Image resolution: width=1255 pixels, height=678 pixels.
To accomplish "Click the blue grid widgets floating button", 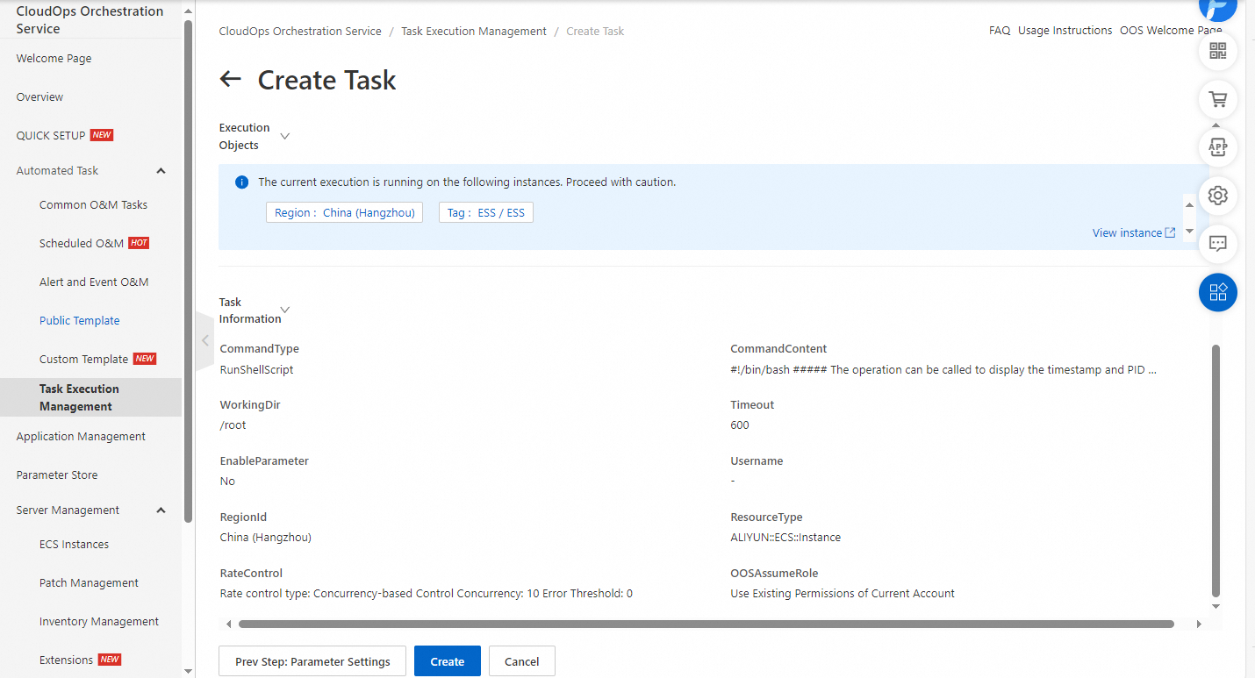I will click(x=1218, y=293).
